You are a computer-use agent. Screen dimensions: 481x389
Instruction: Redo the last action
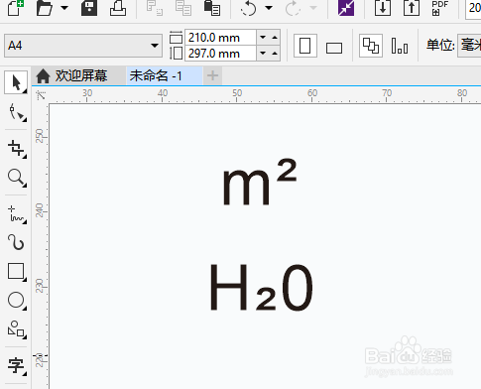[x=294, y=8]
